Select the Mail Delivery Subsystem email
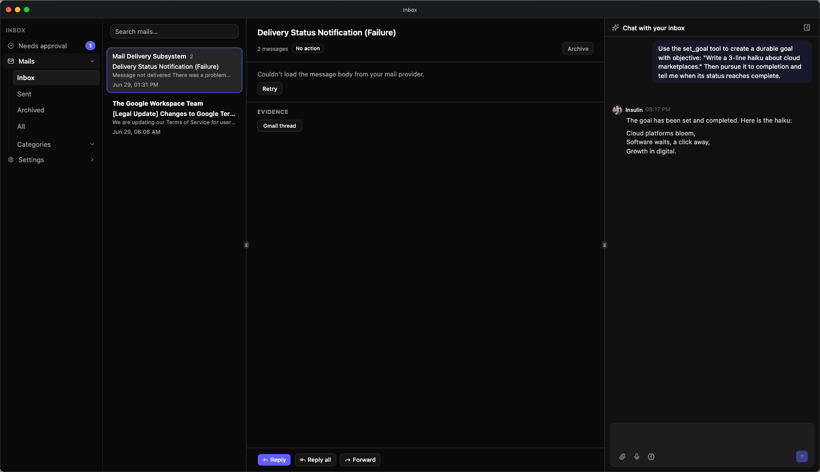Viewport: 820px width, 472px height. (174, 70)
